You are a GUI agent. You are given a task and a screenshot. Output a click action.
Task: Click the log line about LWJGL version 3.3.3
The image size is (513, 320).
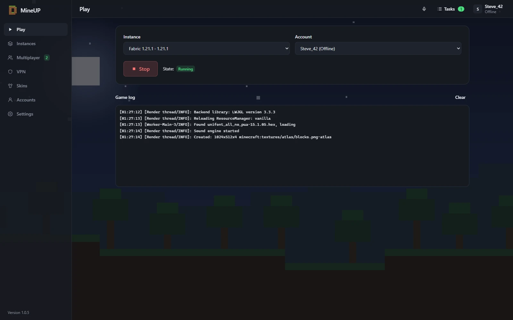(x=198, y=112)
